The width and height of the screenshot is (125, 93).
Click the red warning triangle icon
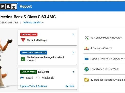(x=23, y=40)
